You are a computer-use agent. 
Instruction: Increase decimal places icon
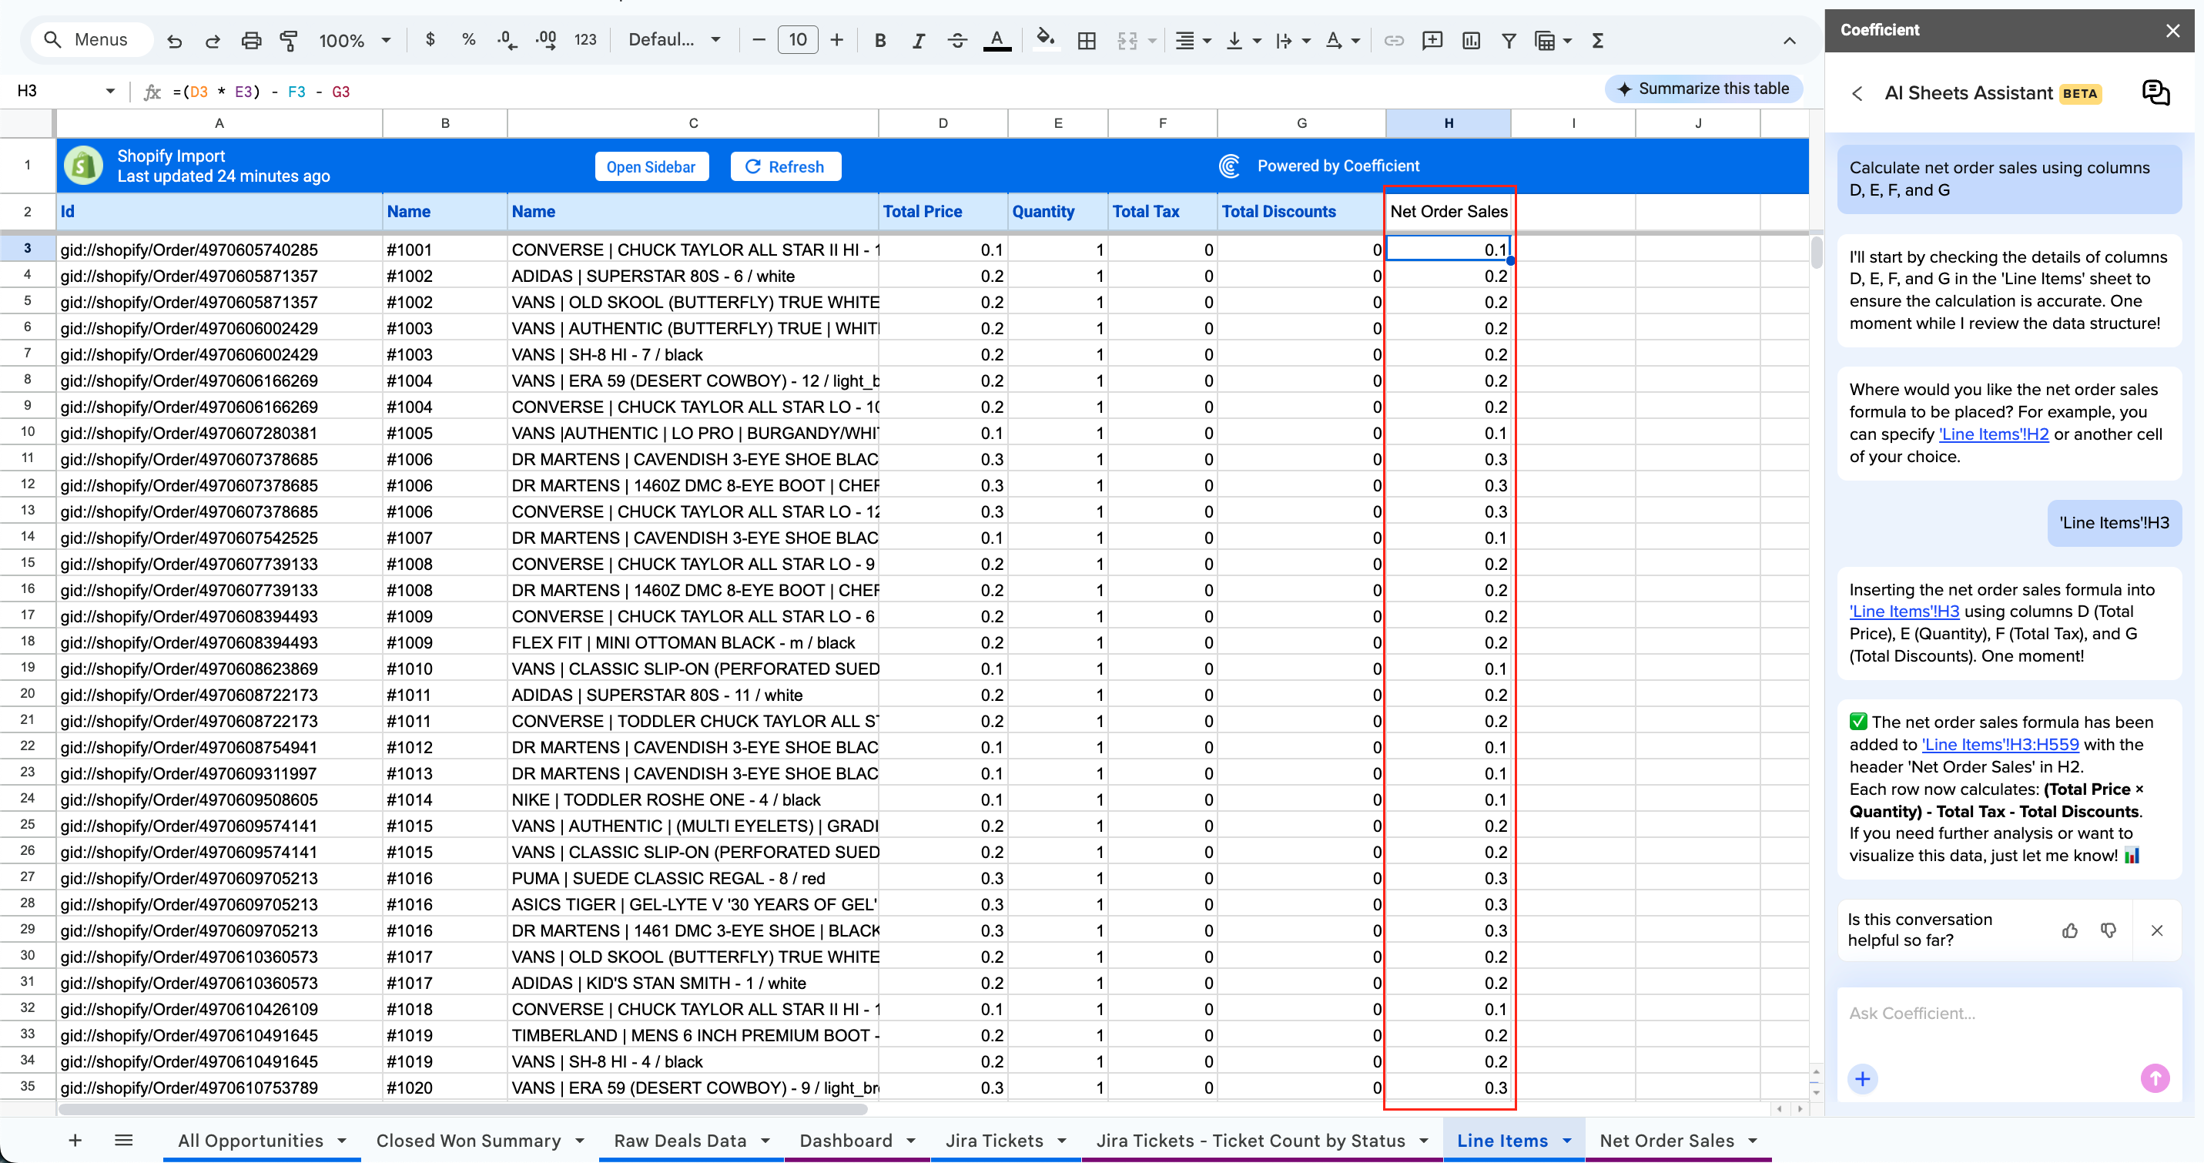pyautogui.click(x=545, y=39)
